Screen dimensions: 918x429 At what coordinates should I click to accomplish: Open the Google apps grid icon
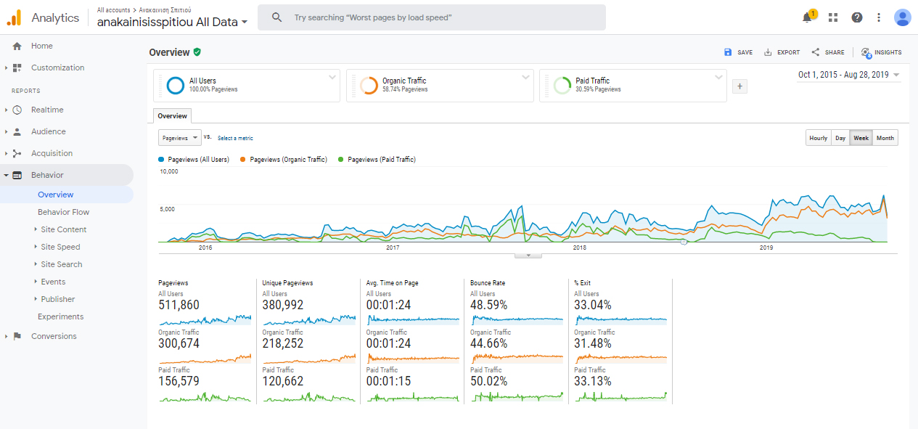coord(832,17)
